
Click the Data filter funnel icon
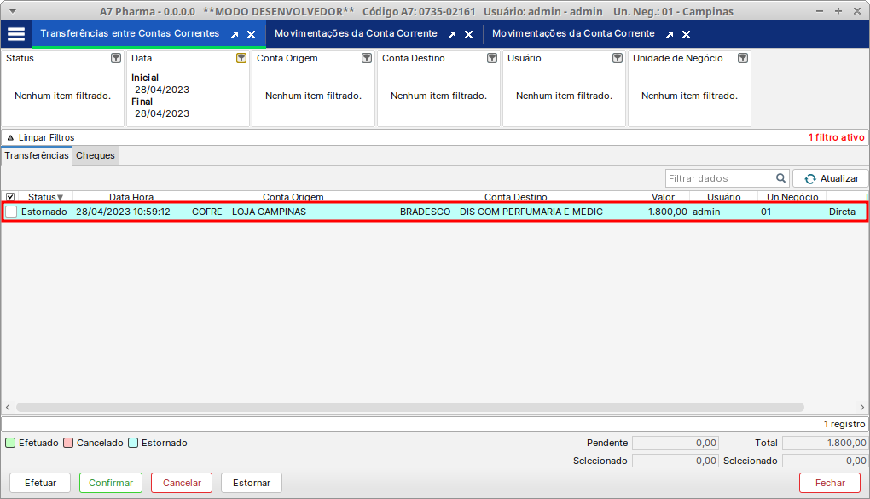(241, 58)
